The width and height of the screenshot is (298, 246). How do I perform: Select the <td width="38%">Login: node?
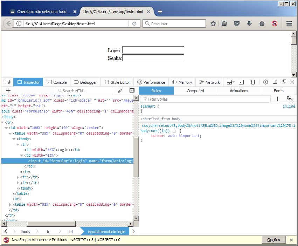click(x=53, y=150)
